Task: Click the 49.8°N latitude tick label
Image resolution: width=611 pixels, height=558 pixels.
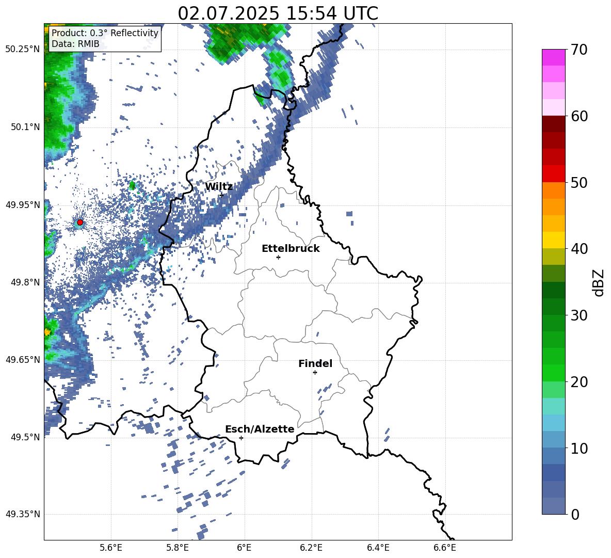Action: 26,282
